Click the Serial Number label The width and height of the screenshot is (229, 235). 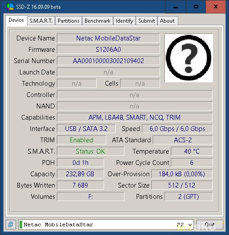35,61
